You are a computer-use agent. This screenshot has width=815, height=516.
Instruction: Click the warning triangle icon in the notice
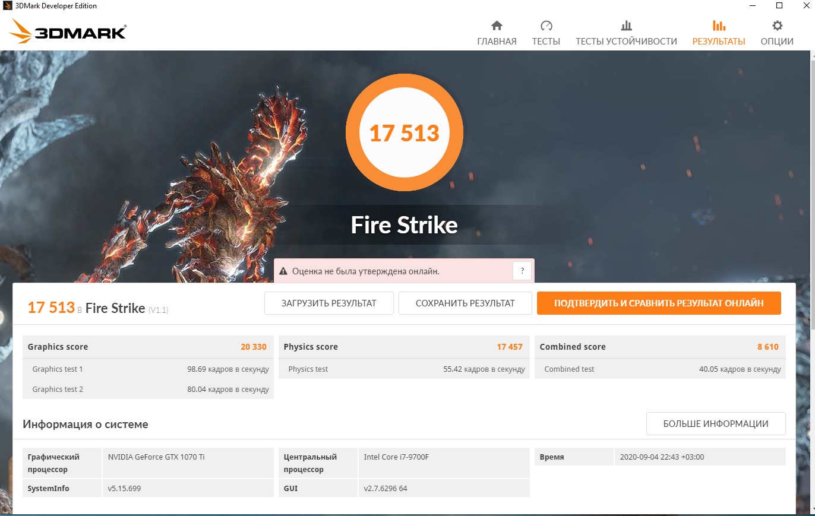click(283, 271)
